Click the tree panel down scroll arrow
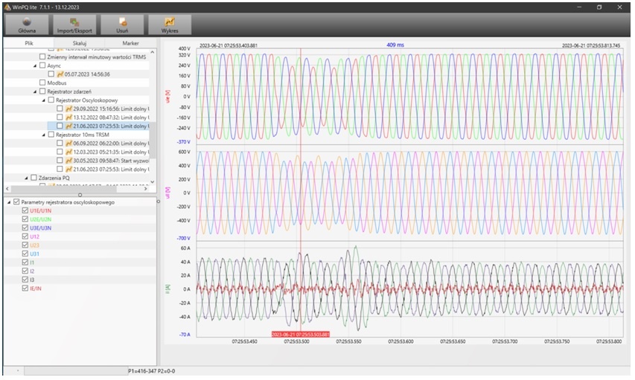 pos(153,182)
